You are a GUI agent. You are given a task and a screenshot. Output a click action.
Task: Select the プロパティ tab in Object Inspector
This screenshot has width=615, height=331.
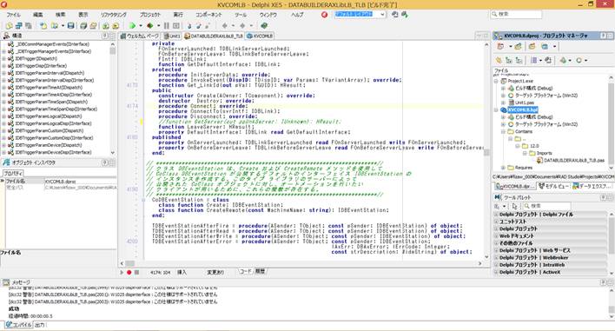[x=13, y=173]
